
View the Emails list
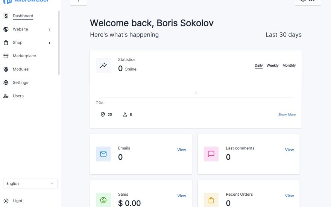(182, 150)
